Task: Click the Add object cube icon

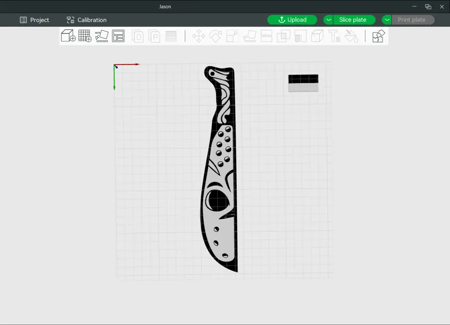Action: (68, 36)
